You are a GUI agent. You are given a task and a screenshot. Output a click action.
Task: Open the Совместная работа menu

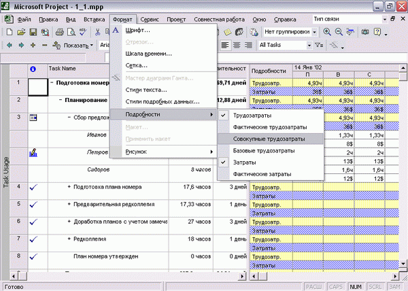click(219, 19)
